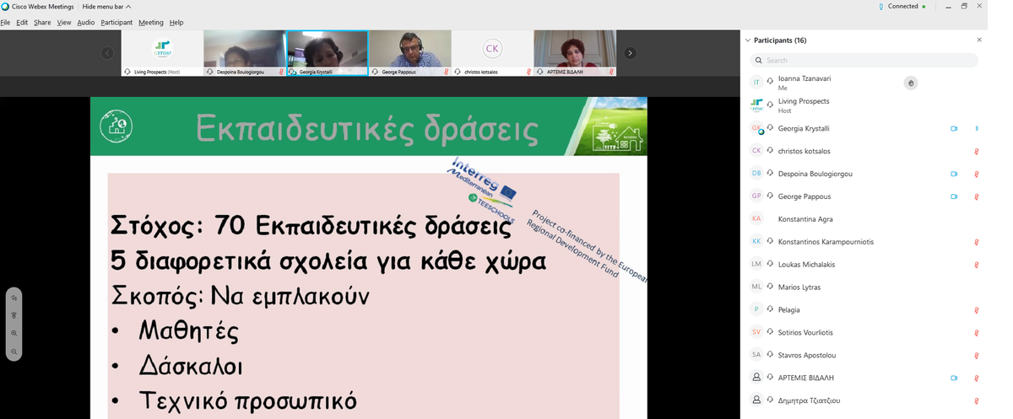Click the zoom out icon on shared-screen toolbar
The image size is (1013, 419).
pos(14,351)
